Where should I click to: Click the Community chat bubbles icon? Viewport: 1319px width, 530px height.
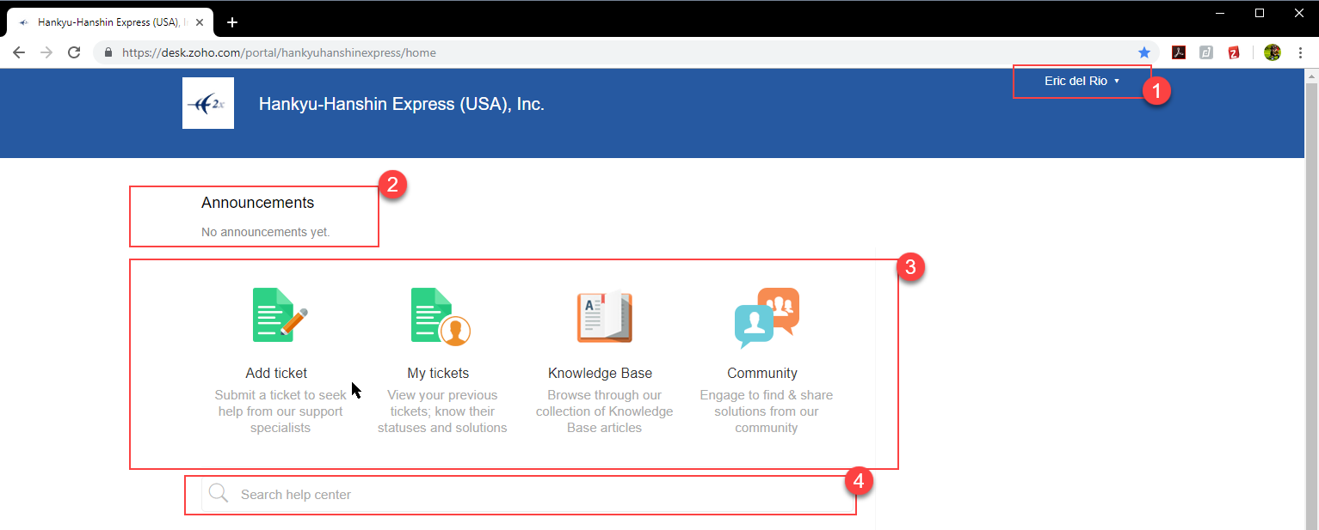coord(767,318)
